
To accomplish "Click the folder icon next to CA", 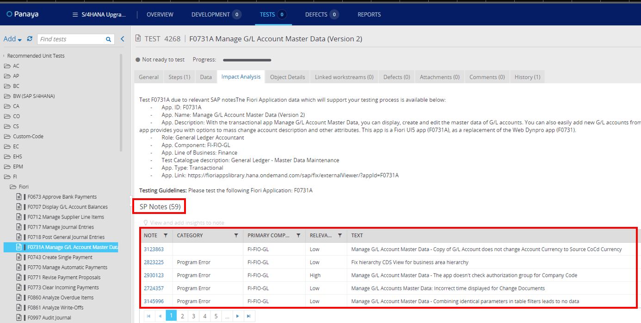I will pyautogui.click(x=7, y=106).
